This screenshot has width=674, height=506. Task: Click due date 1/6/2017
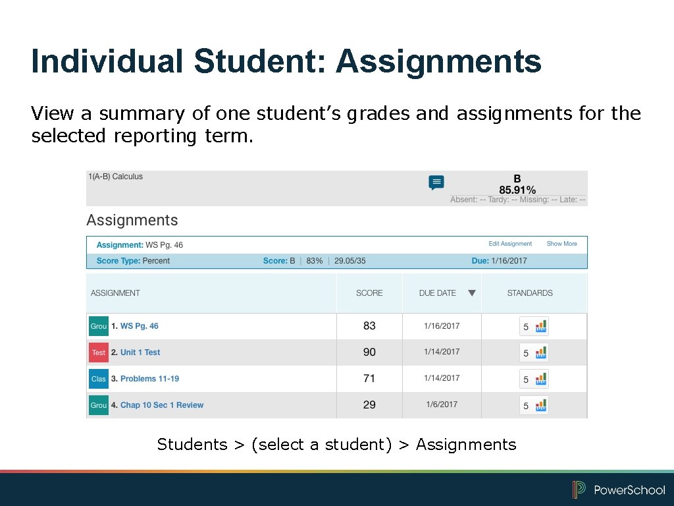(x=442, y=404)
